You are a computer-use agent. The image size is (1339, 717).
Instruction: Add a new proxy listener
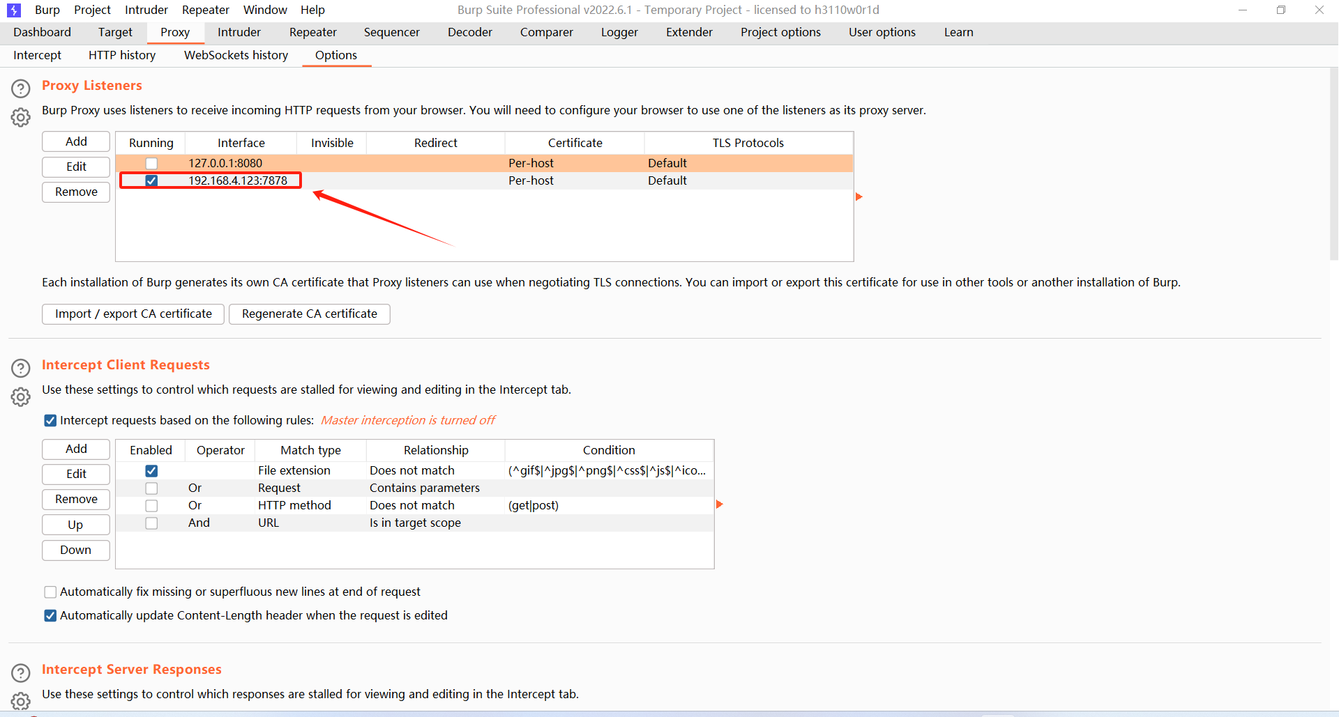click(x=76, y=141)
